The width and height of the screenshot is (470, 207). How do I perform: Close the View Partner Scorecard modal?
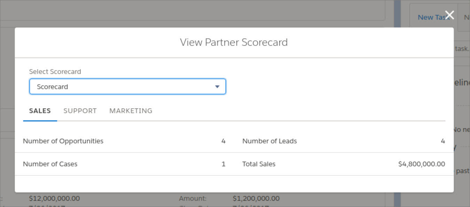coord(449,15)
